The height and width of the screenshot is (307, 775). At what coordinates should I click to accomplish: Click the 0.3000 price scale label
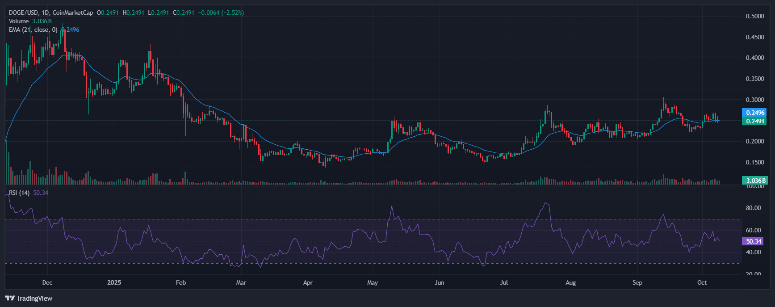click(754, 100)
